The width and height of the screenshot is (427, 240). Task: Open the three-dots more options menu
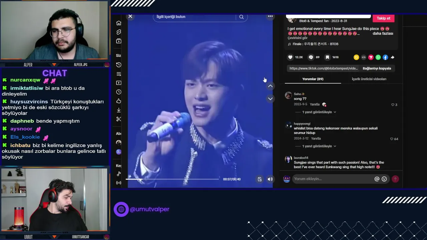[x=270, y=16]
